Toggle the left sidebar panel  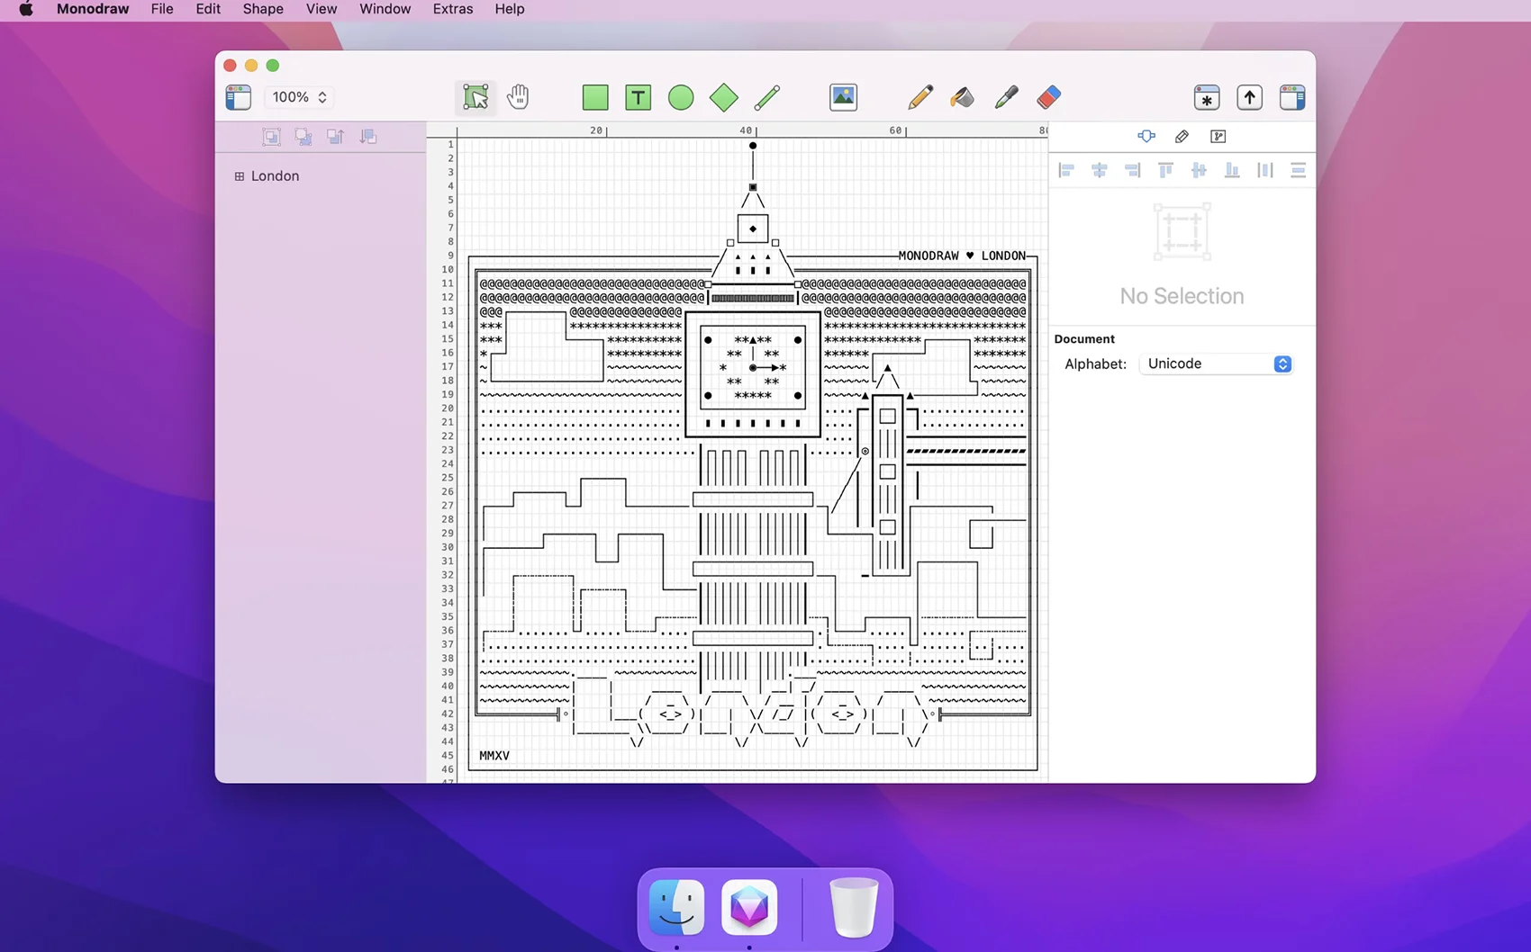[239, 97]
